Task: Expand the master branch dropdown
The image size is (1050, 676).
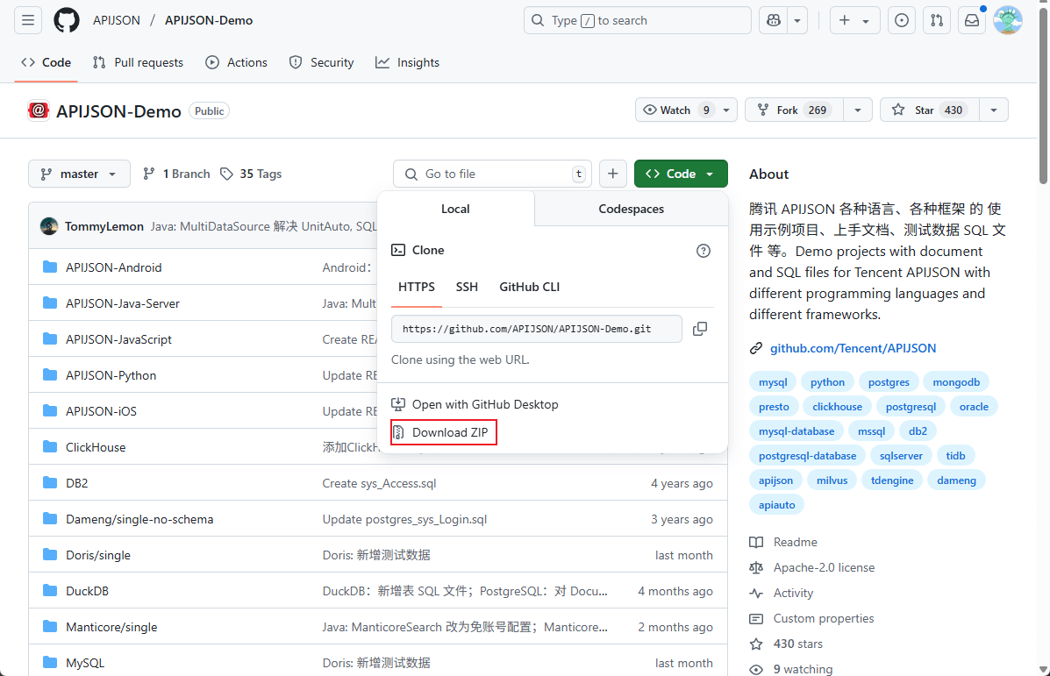Action: (x=79, y=174)
